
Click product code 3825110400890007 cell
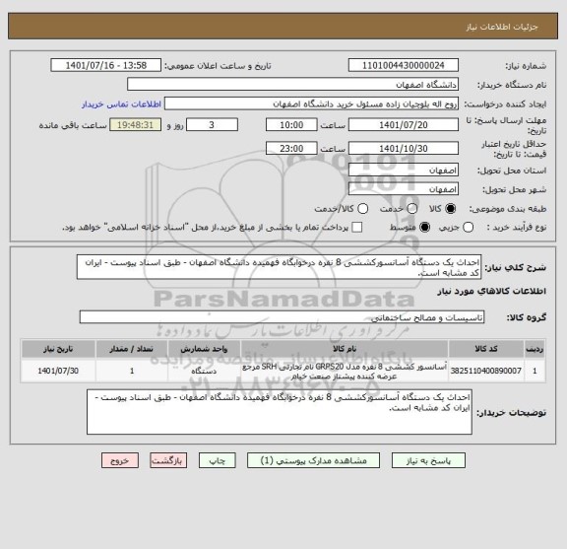click(x=486, y=371)
